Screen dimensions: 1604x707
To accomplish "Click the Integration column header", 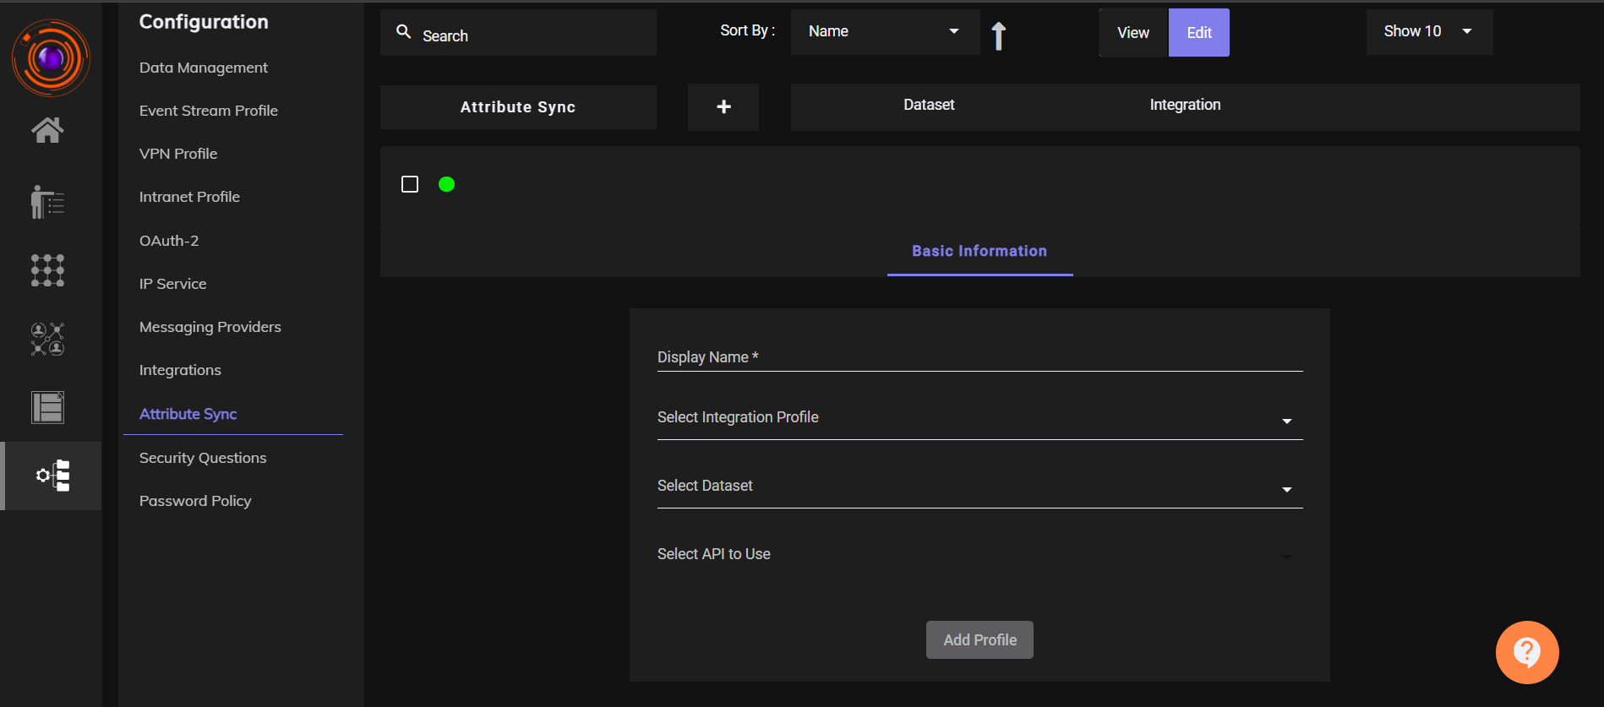I will click(1185, 105).
